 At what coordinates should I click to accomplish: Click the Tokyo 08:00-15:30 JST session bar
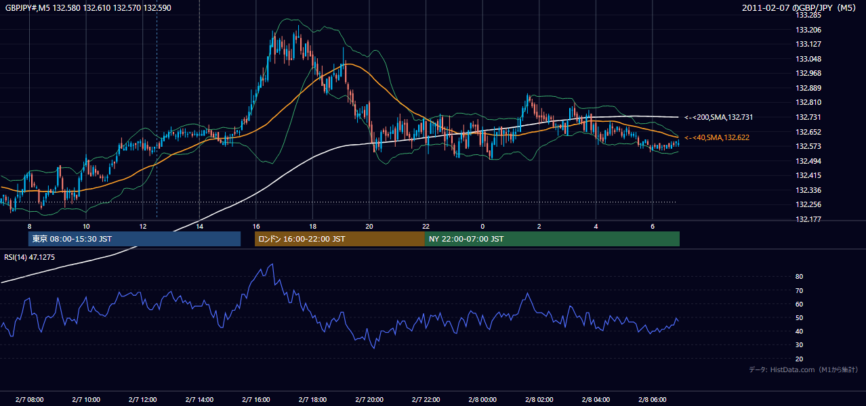[134, 239]
